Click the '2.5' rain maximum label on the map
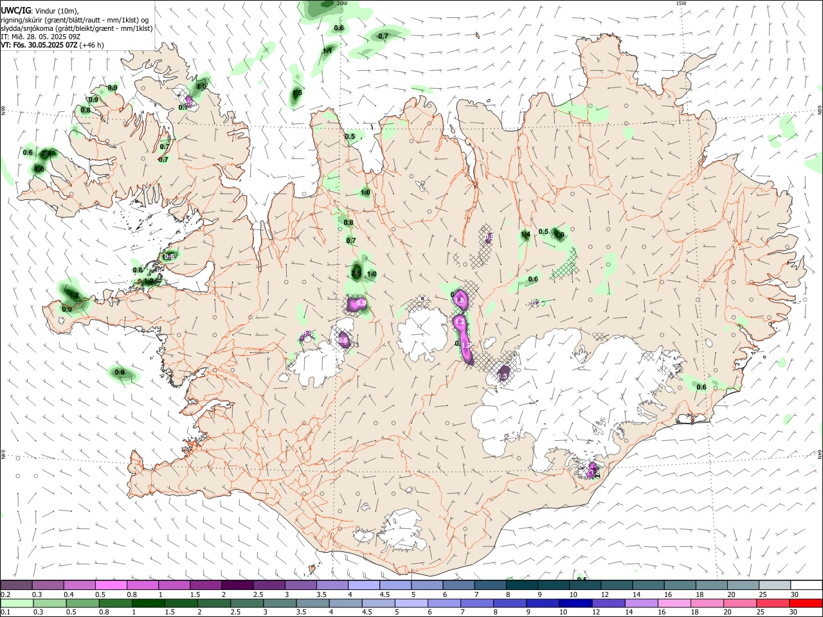823x617 pixels. (356, 273)
